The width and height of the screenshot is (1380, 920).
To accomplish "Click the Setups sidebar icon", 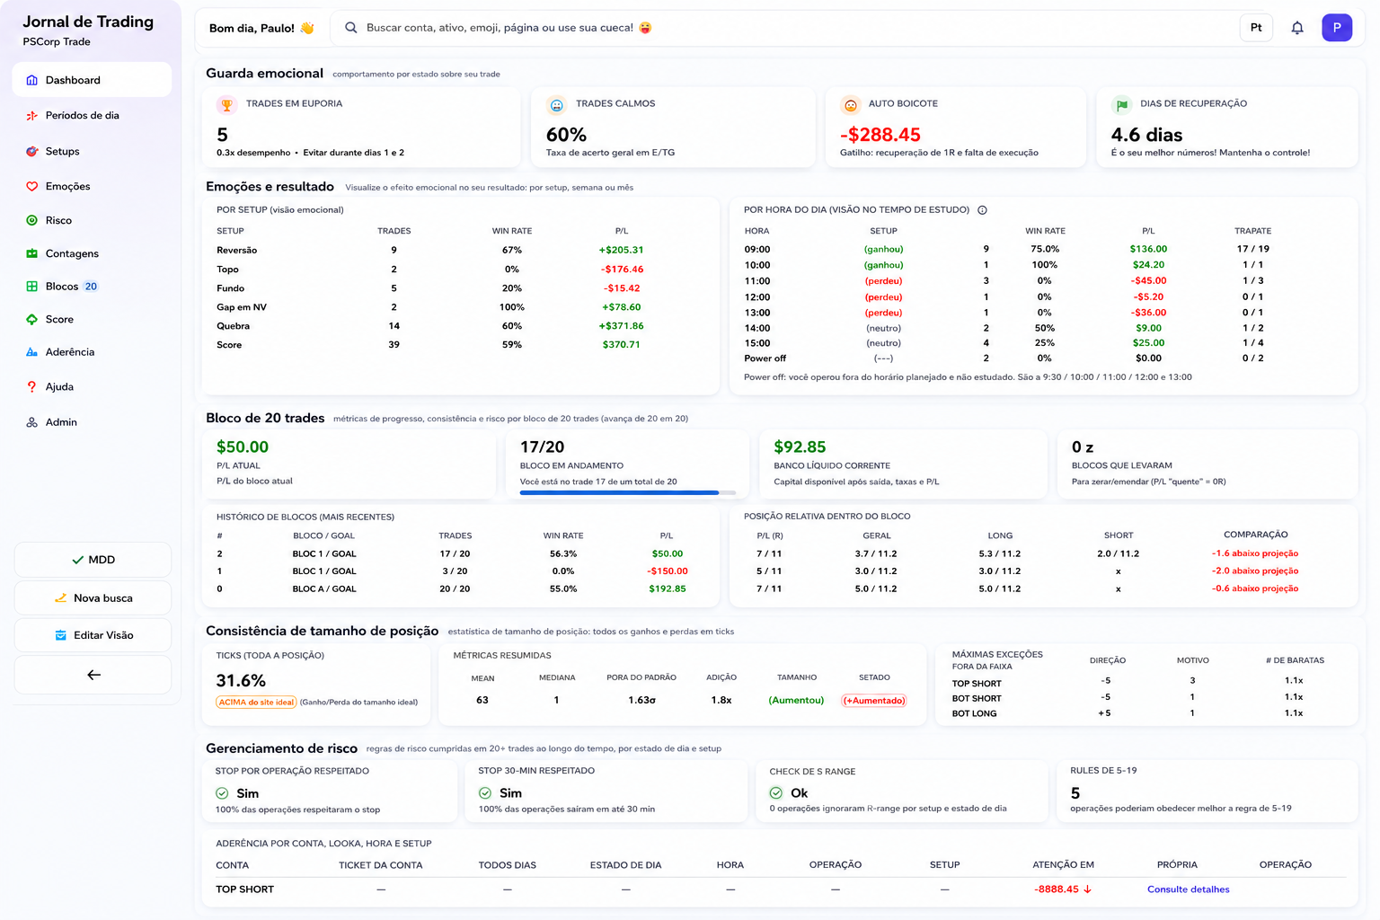I will tap(32, 151).
